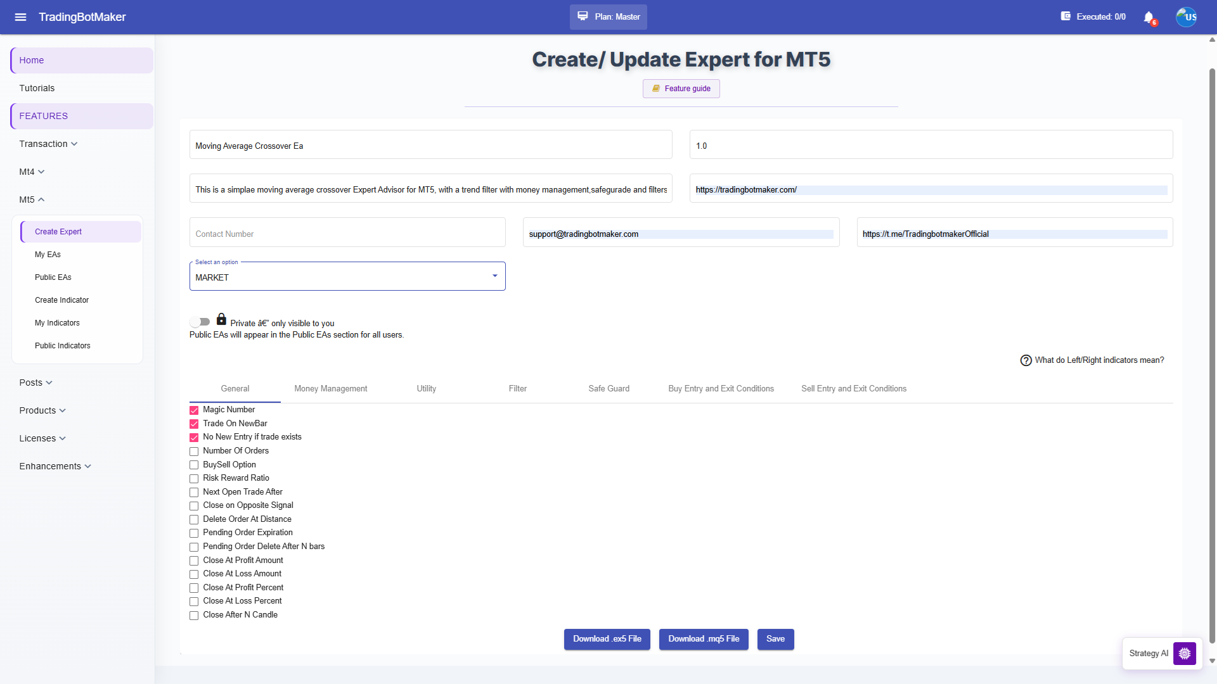Click the question mark help icon
The image size is (1217, 684).
click(x=1026, y=360)
